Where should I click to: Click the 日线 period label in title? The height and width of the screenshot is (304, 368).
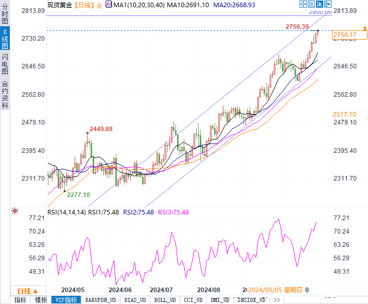pos(83,5)
